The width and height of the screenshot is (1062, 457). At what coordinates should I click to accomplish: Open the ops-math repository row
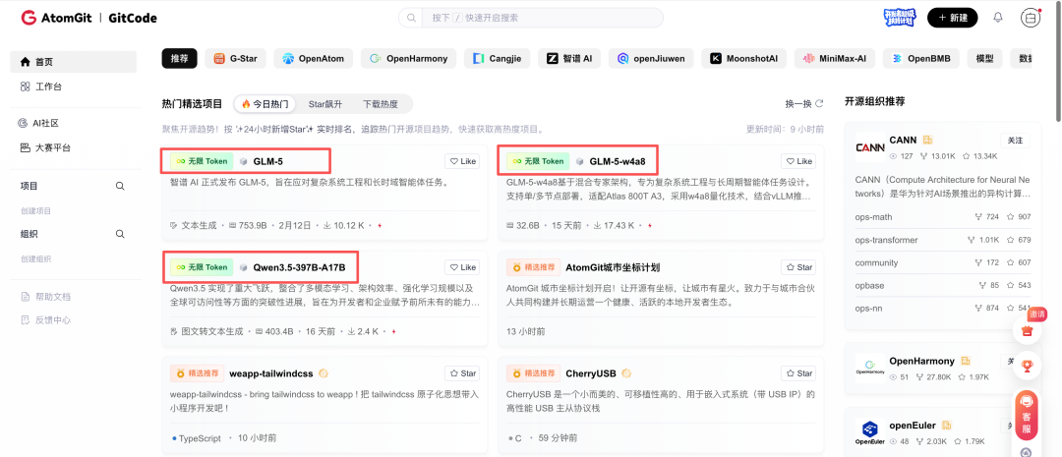943,217
